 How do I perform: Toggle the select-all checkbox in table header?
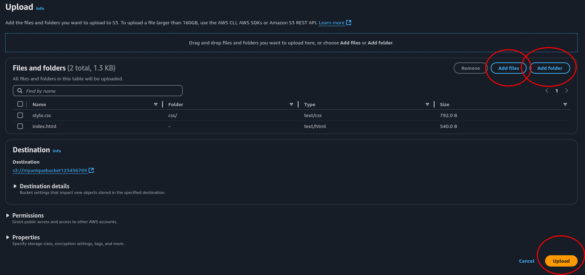pyautogui.click(x=20, y=104)
